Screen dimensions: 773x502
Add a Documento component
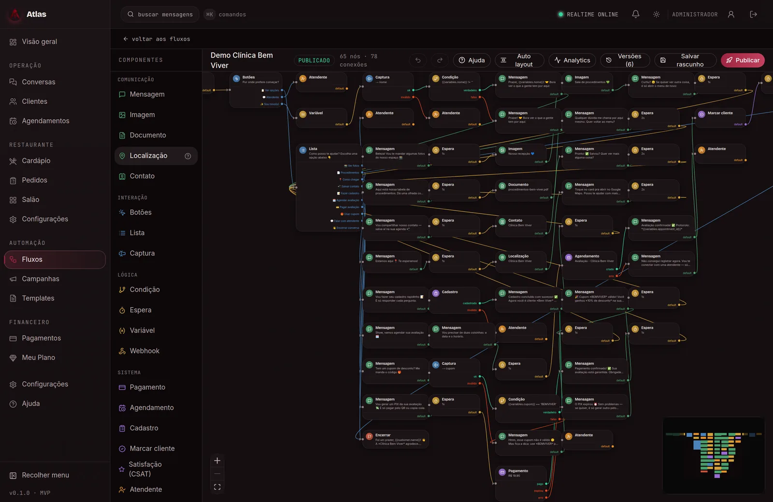(156, 135)
